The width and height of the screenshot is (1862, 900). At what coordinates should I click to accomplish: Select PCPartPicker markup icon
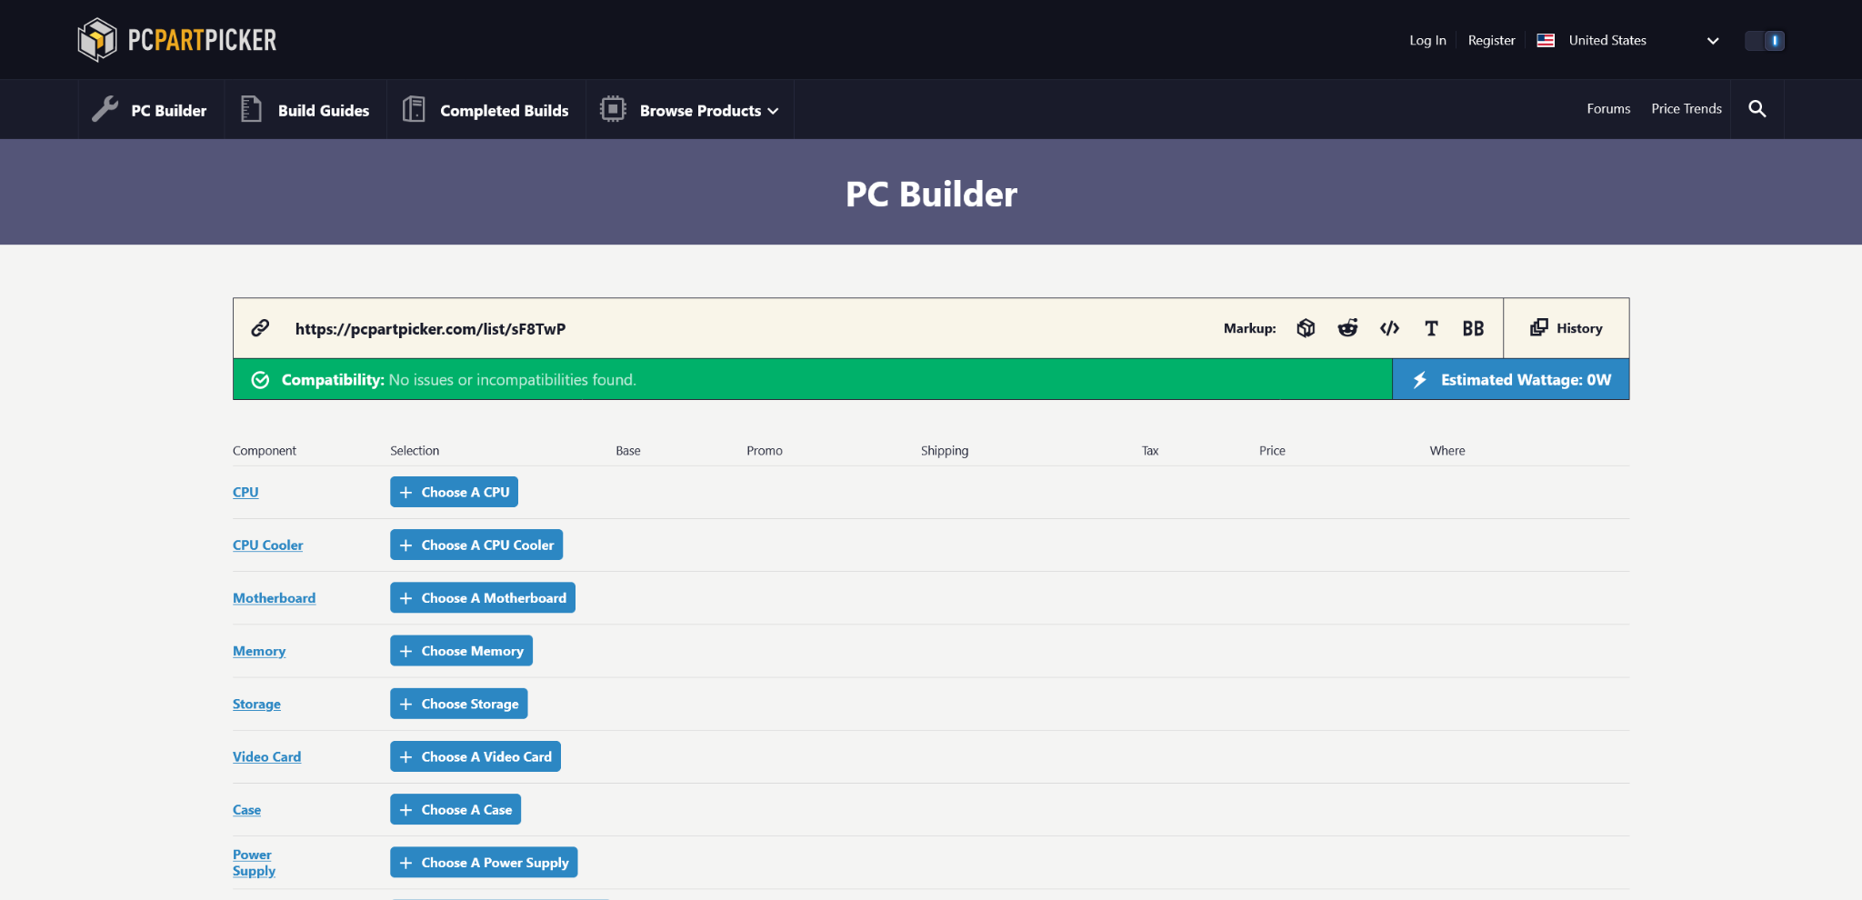tap(1306, 328)
